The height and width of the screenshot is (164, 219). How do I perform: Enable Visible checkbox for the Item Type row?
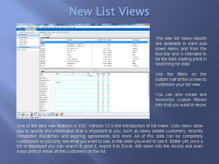98,82
